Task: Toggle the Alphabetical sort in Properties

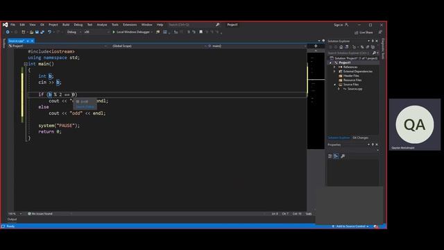Action: coord(336,156)
